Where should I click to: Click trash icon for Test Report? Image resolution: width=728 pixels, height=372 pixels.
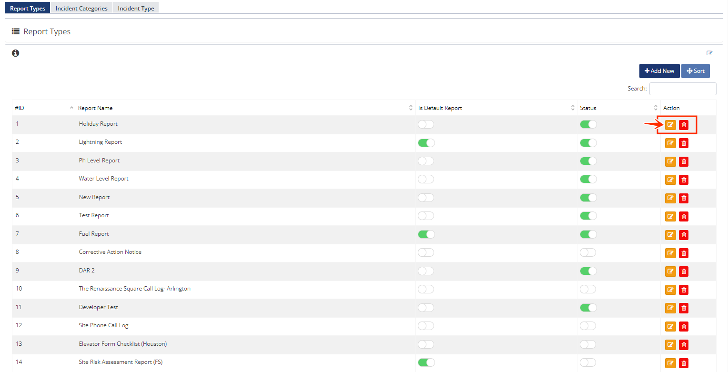point(684,217)
